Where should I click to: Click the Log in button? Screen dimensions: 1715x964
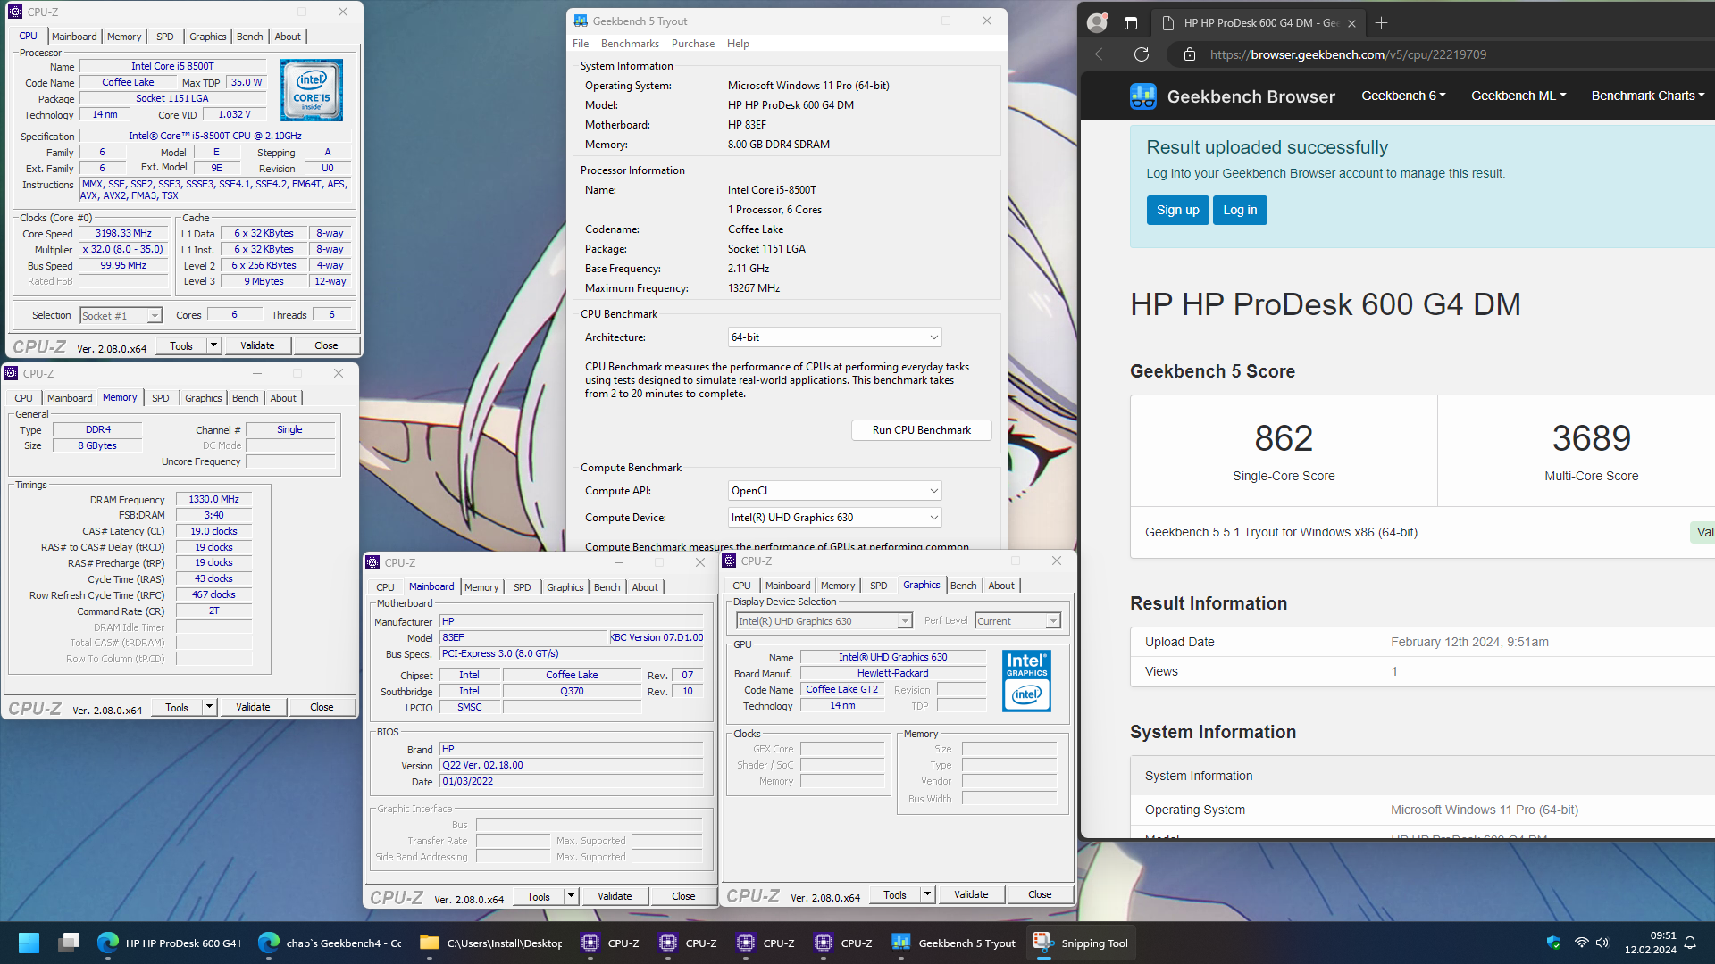tap(1240, 211)
